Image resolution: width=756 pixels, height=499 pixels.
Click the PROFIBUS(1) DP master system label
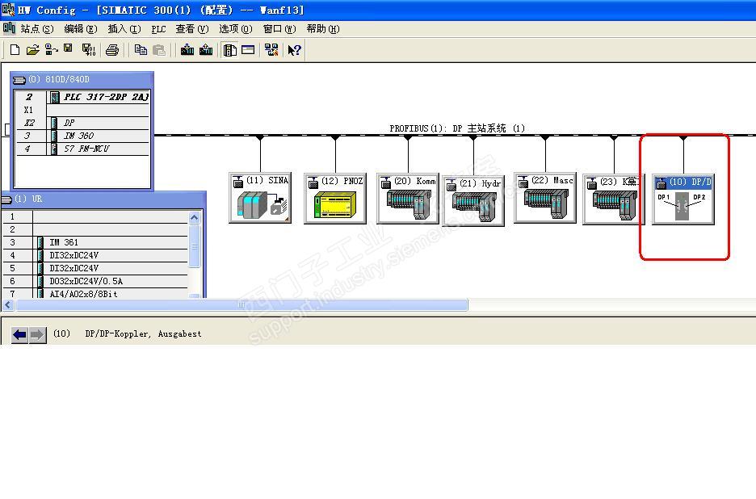[457, 128]
